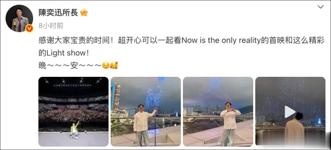The width and height of the screenshot is (331, 150).
Task: Click the 晚～～～安 good night text
Action: [x=70, y=66]
